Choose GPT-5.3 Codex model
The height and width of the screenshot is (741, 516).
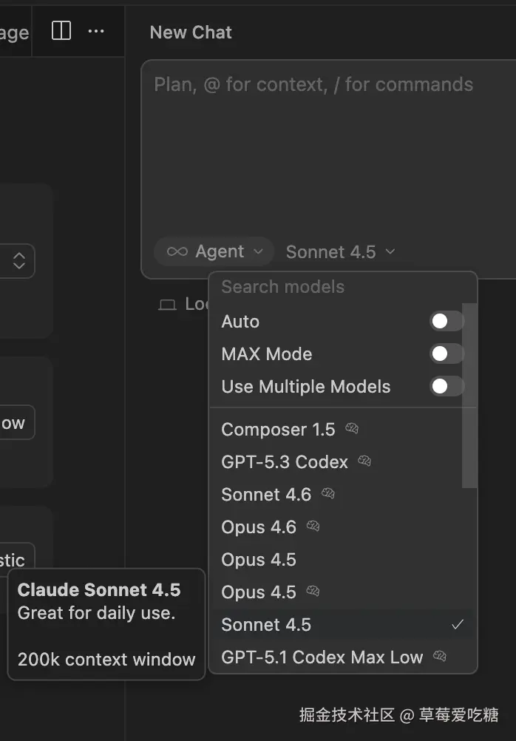284,462
